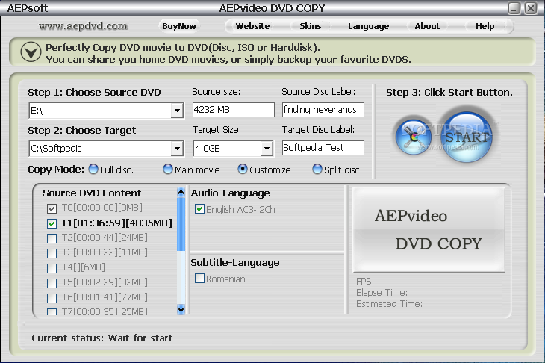Screen dimensions: 545x363
Task: Open the Website menu
Action: click(252, 26)
